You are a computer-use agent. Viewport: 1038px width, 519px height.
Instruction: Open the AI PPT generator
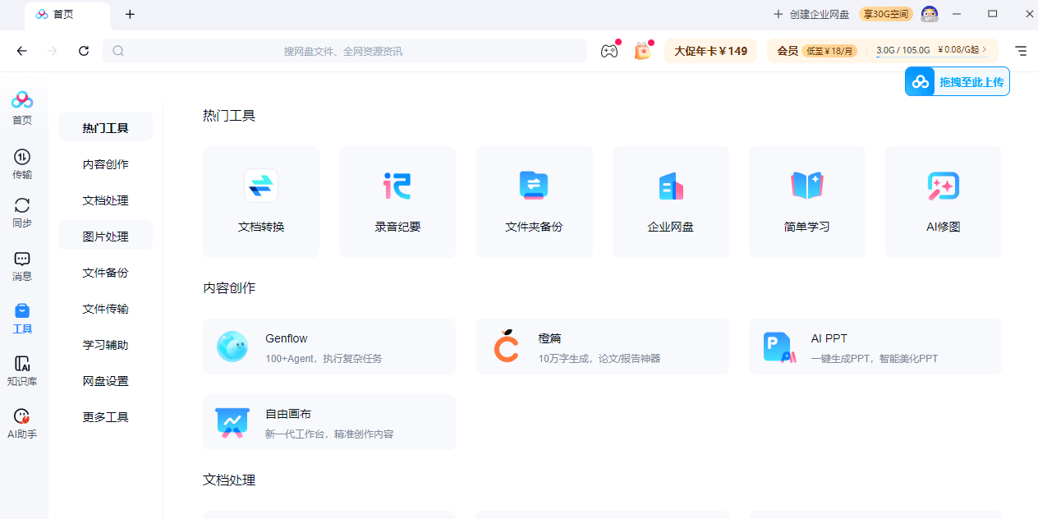coord(875,347)
